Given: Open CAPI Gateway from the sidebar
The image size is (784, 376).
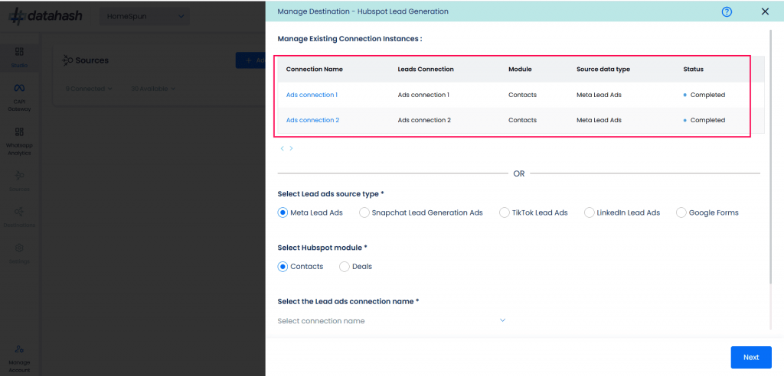Looking at the screenshot, I should click(19, 97).
